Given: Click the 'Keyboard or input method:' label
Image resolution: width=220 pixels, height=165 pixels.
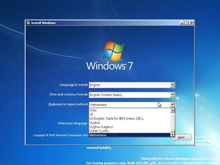Looking at the screenshot, I should 68,104.
